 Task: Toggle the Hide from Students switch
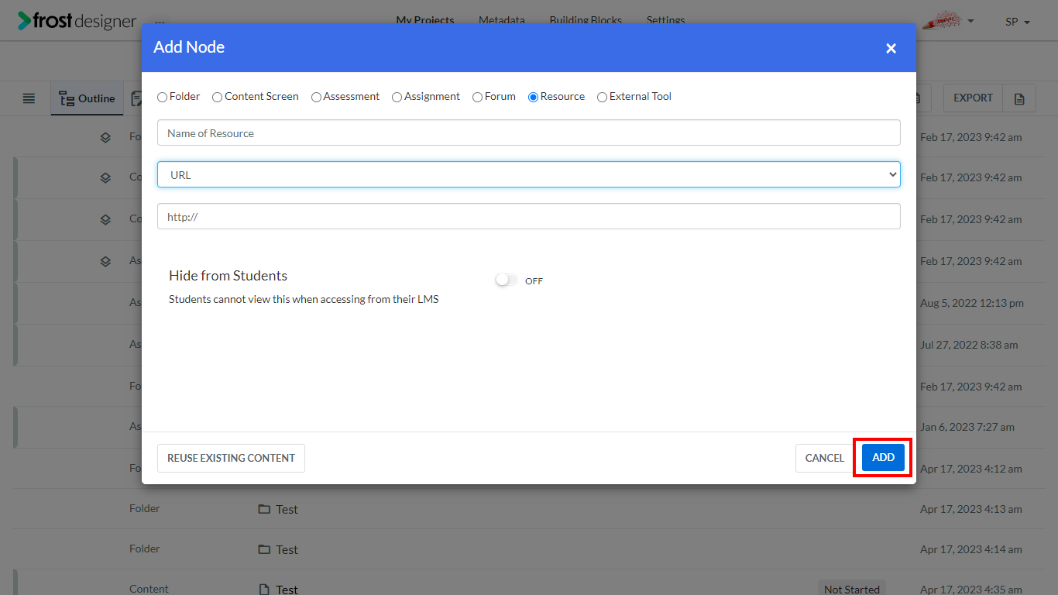(x=507, y=280)
